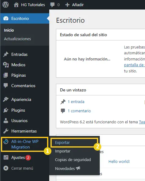Open the Hello world! post link
Screen dimensions: 145x181
click(x=119, y=161)
